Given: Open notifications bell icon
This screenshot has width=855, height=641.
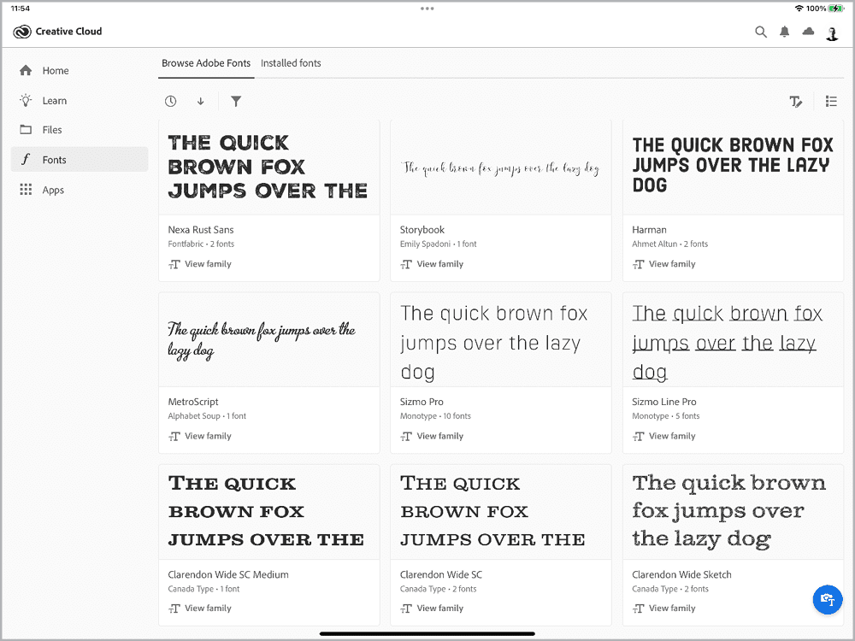Looking at the screenshot, I should 784,32.
